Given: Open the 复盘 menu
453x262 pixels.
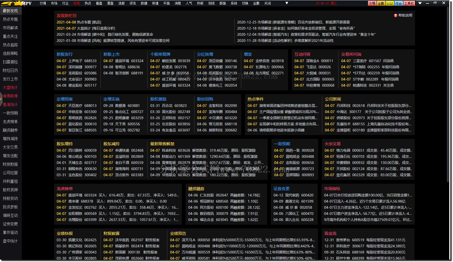Looking at the screenshot, I should point(110,3).
